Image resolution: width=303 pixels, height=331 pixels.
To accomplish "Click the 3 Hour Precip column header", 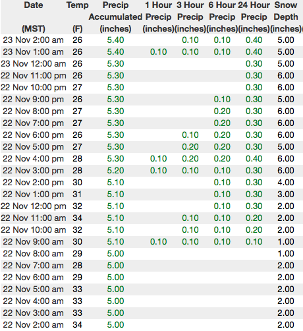I will click(x=190, y=16).
